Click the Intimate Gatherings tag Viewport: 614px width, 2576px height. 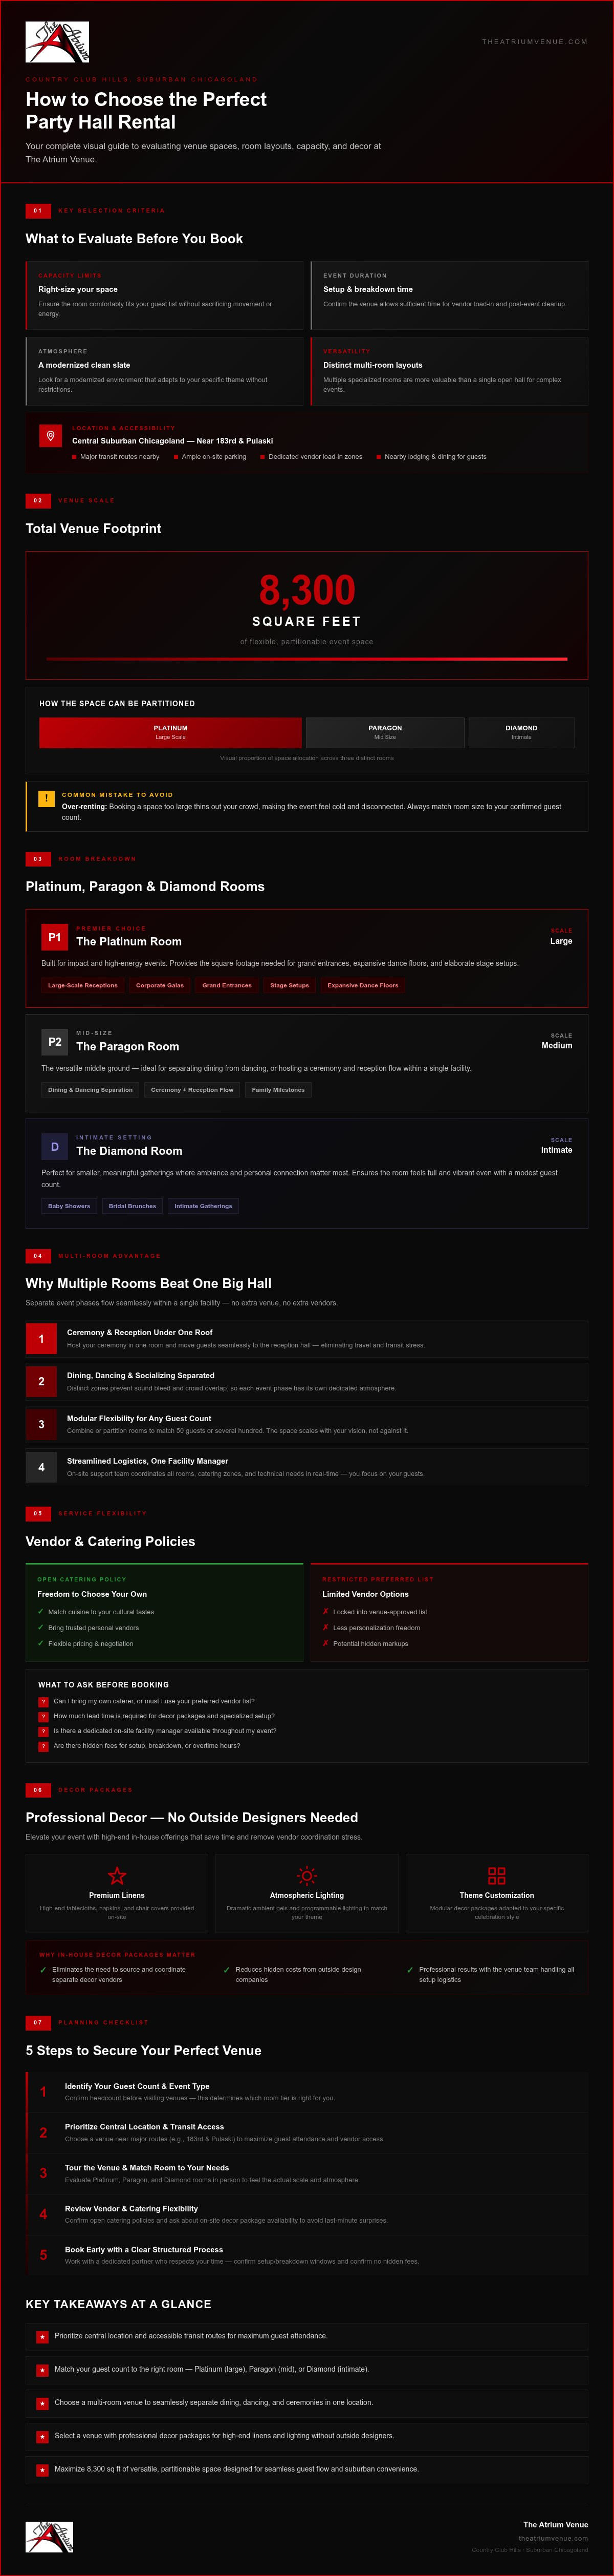204,1206
